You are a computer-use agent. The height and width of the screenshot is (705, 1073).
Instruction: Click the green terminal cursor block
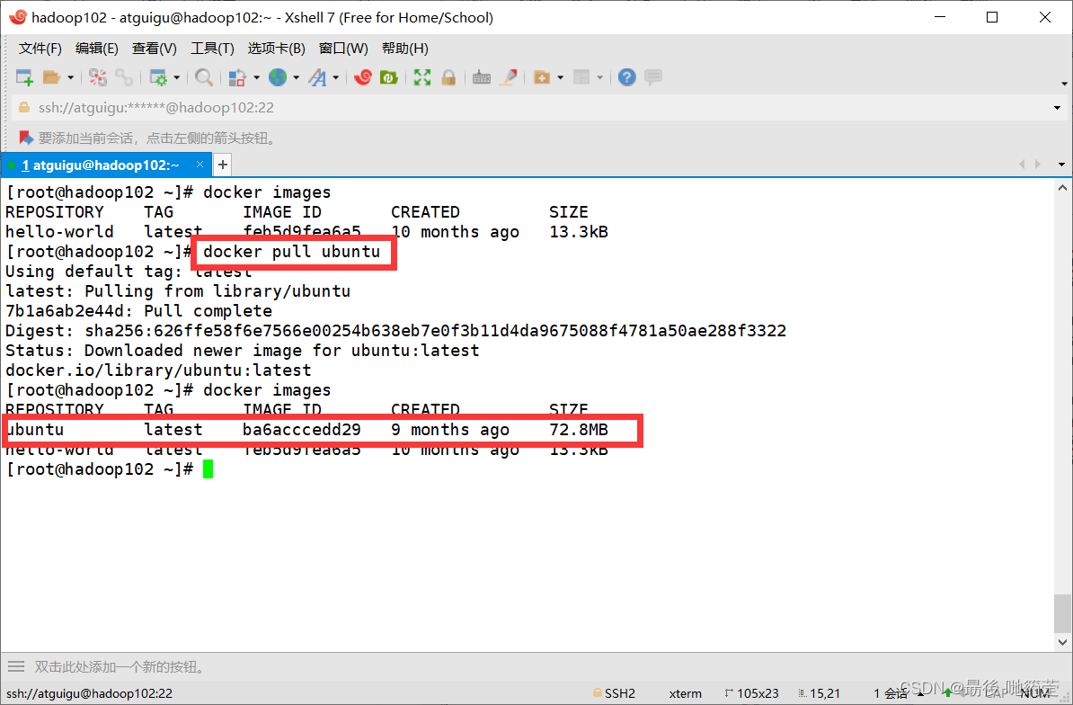pyautogui.click(x=208, y=469)
